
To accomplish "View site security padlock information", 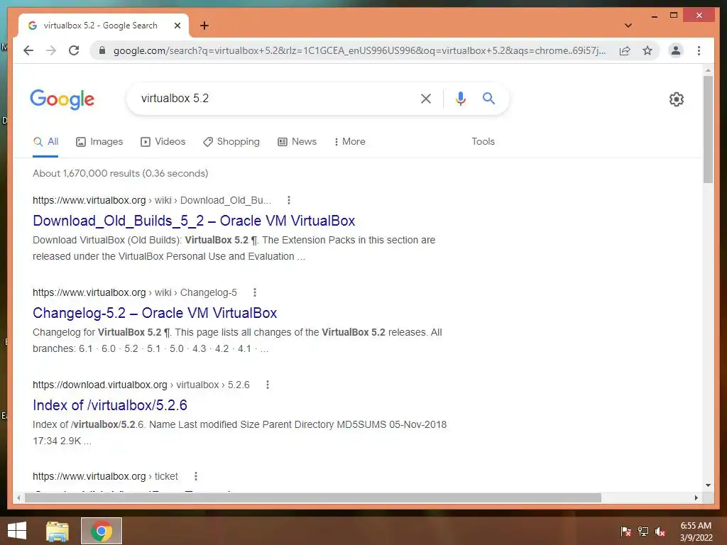I will [x=102, y=50].
